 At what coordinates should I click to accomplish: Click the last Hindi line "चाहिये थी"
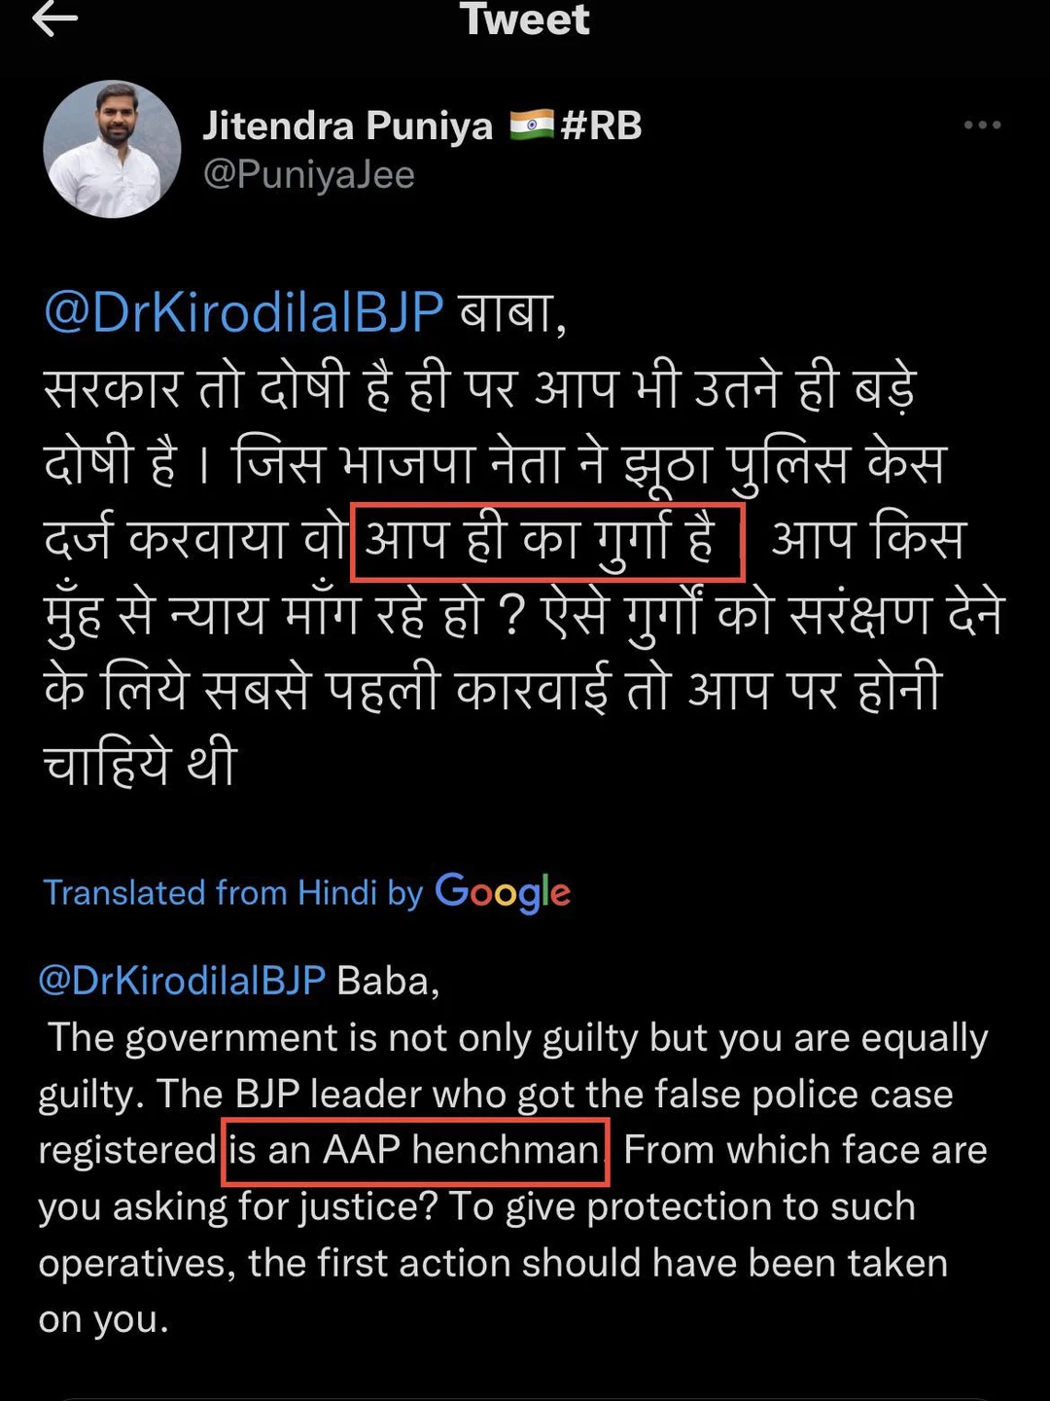coord(140,764)
